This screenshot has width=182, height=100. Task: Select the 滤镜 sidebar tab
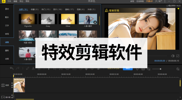pyautogui.click(x=7, y=42)
